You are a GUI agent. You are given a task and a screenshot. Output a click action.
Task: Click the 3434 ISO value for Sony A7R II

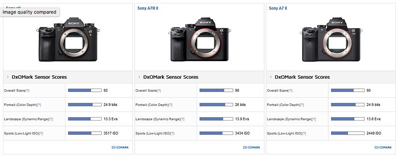242,133
